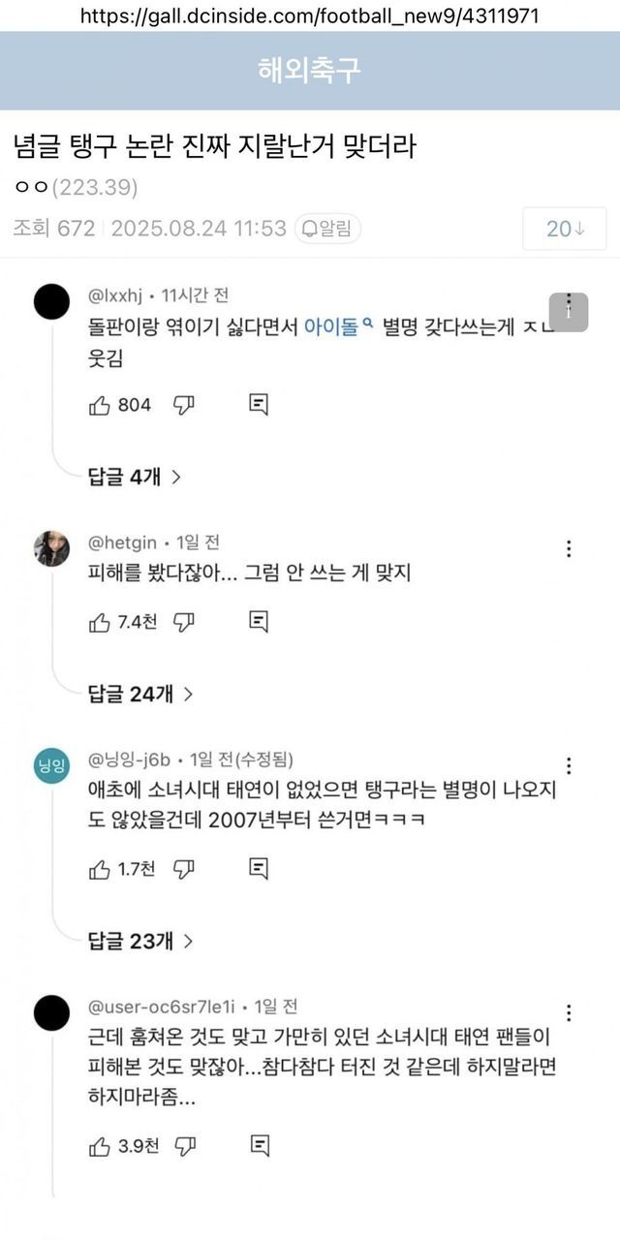620x1240 pixels.
Task: Like the @user-oc6sr7le1i comment
Action: click(100, 1146)
